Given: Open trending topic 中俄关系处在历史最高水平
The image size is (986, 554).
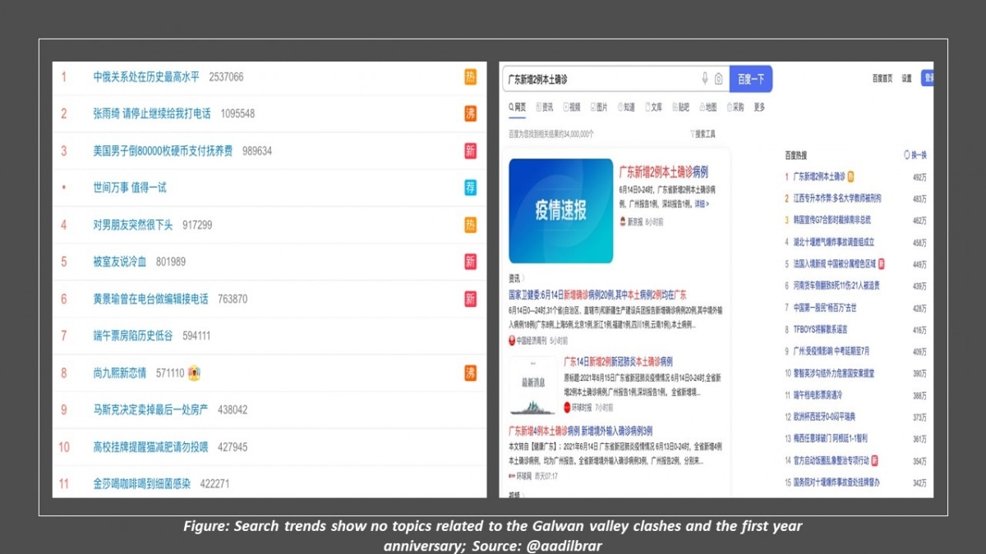Looking at the screenshot, I should pos(146,77).
